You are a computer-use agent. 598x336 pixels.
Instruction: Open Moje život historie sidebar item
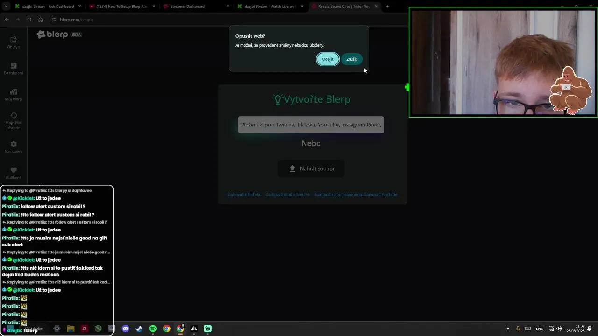[14, 121]
